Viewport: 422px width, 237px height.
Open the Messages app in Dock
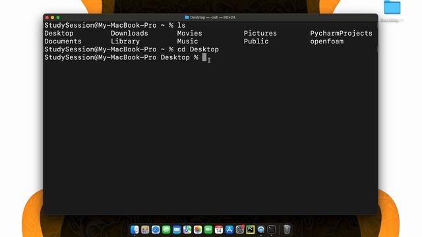166,230
